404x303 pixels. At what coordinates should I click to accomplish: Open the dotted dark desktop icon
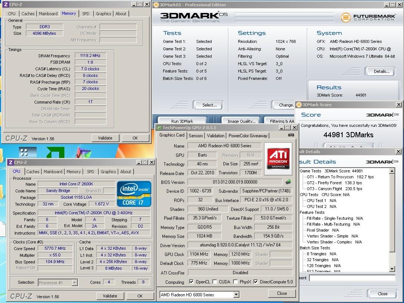pos(28,152)
